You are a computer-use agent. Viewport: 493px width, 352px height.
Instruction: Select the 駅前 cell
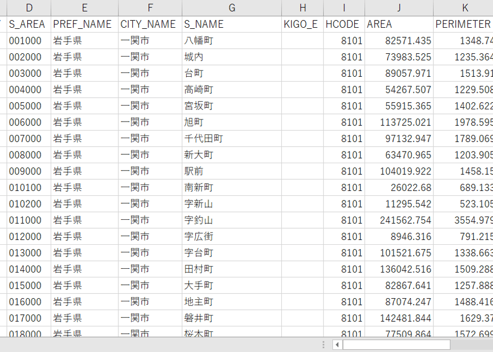(x=232, y=171)
